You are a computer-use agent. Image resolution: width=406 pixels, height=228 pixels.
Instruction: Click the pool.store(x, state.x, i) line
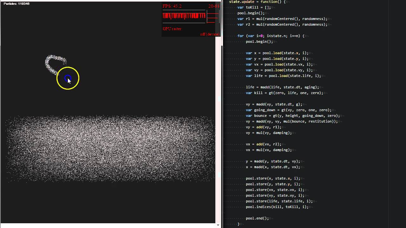[273, 178]
